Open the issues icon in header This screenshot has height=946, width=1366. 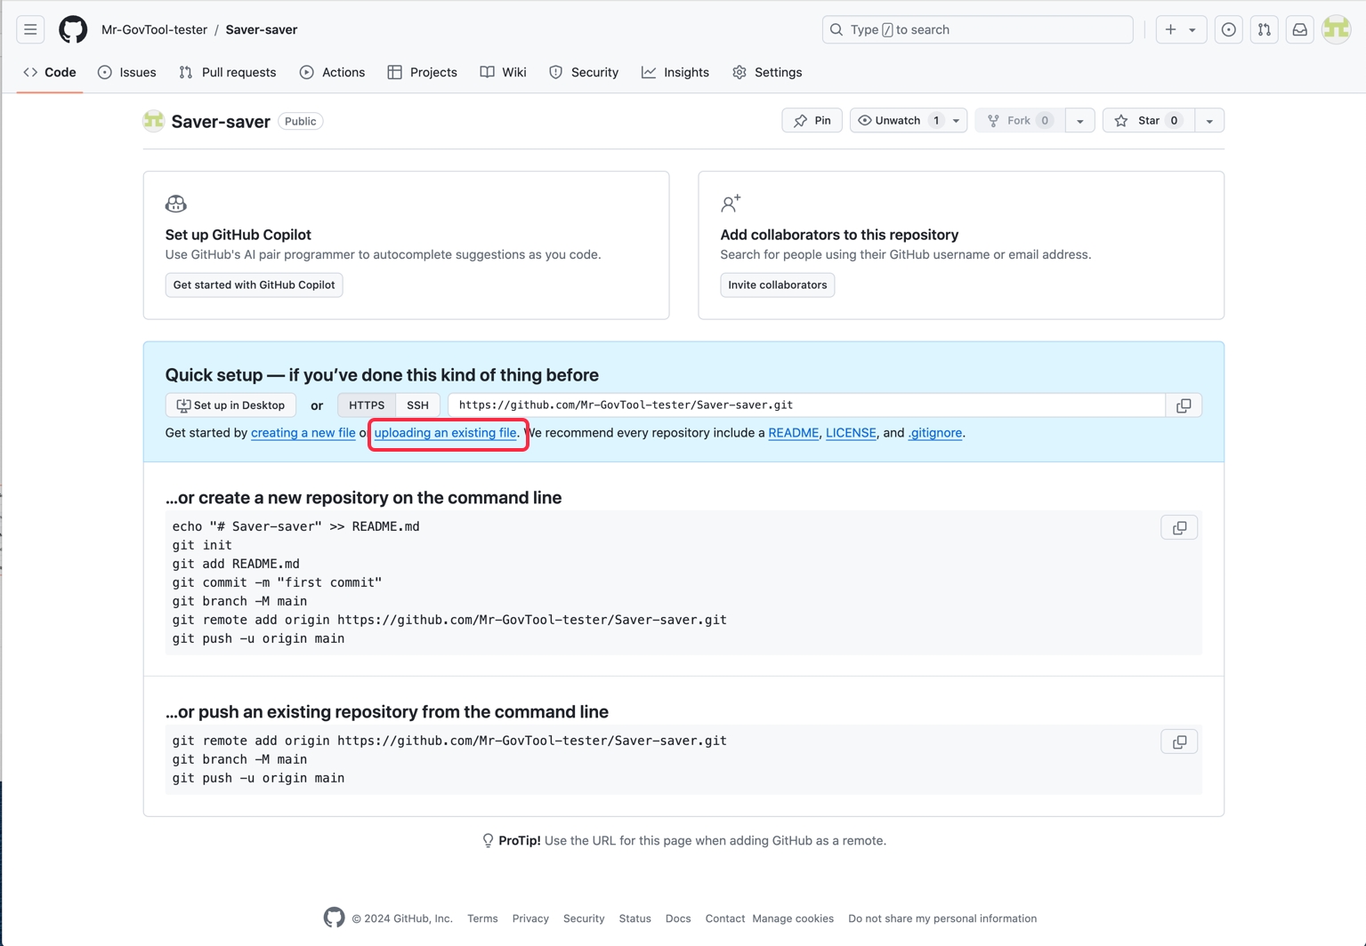point(1228,29)
